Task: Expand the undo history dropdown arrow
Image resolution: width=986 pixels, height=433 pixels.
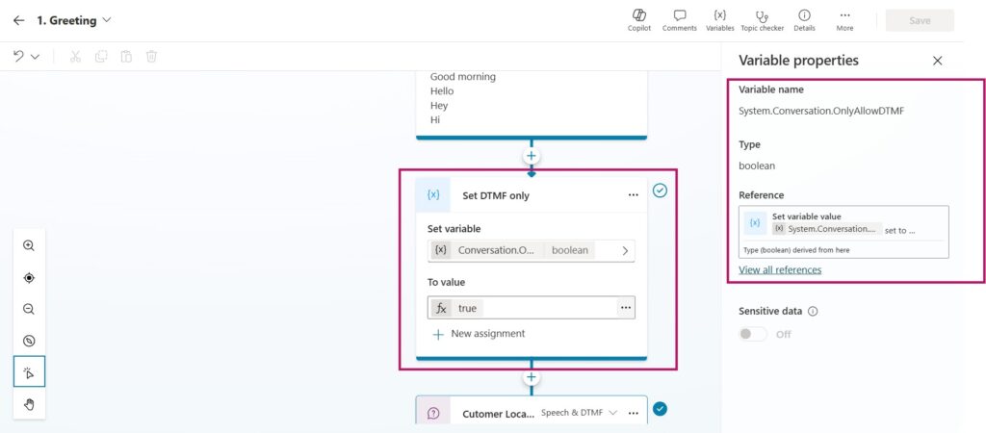Action: pos(36,57)
